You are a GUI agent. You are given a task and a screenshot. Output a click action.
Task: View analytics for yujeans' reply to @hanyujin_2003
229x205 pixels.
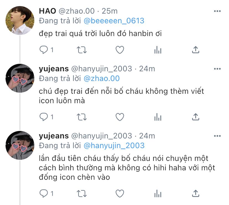158,193
